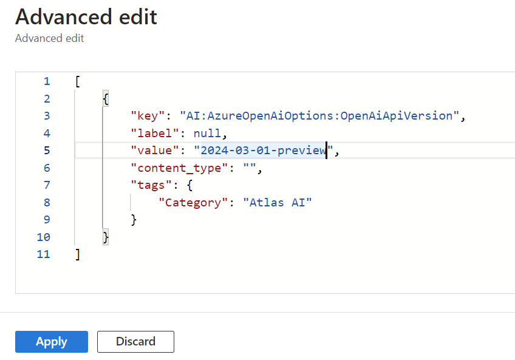Click the empty content_type string on line 6

[249, 168]
